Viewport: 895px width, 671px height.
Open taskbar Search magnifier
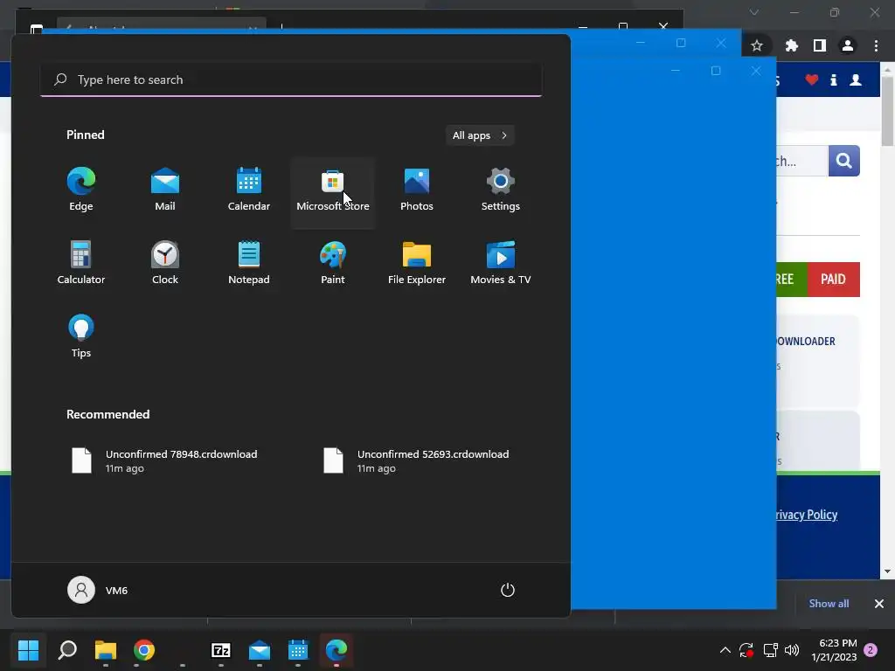tap(67, 650)
